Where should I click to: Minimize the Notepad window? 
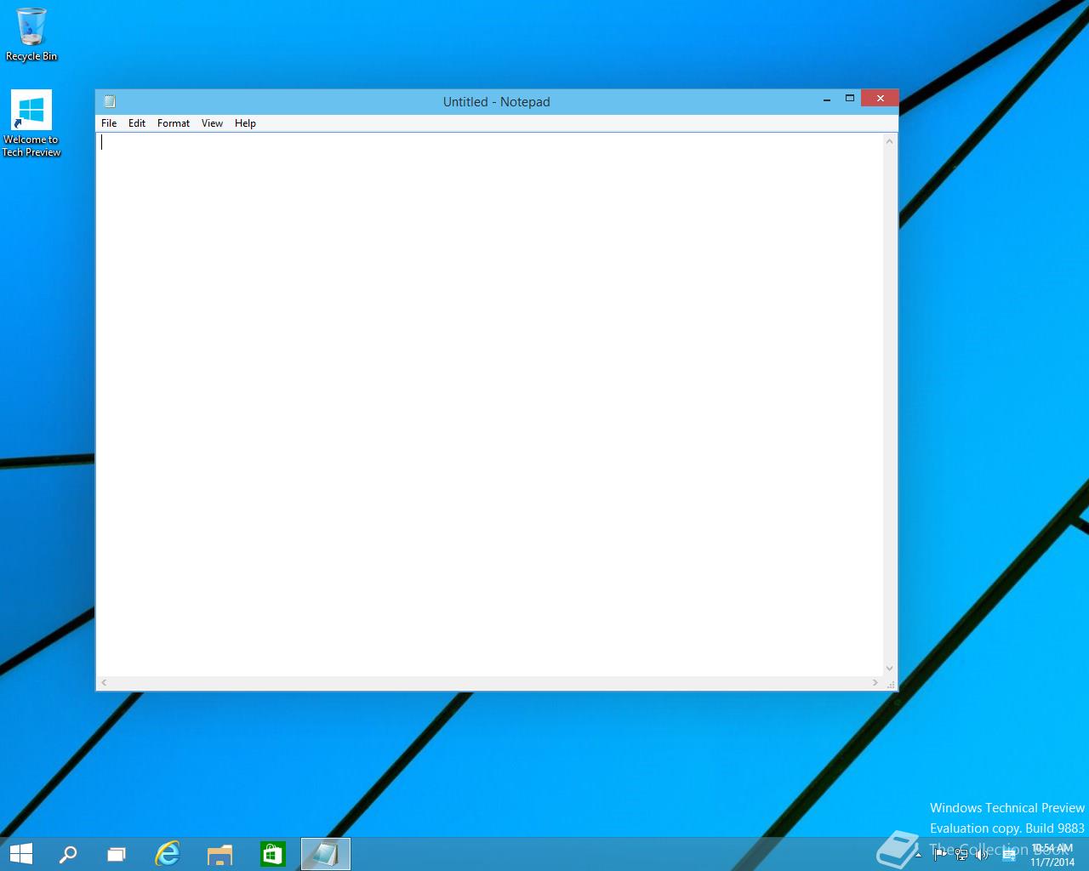pos(827,99)
